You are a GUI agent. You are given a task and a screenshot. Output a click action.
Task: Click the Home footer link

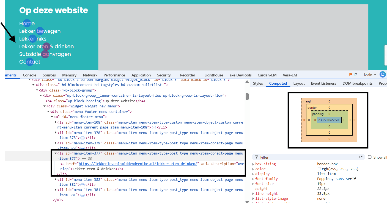[x=27, y=24]
